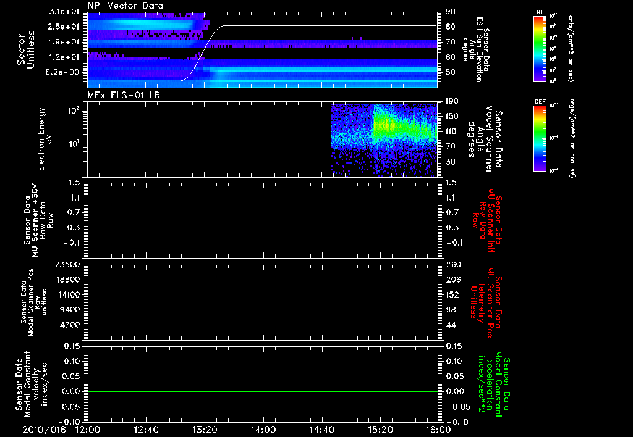Click the 98 telemetry tick label

point(451,310)
